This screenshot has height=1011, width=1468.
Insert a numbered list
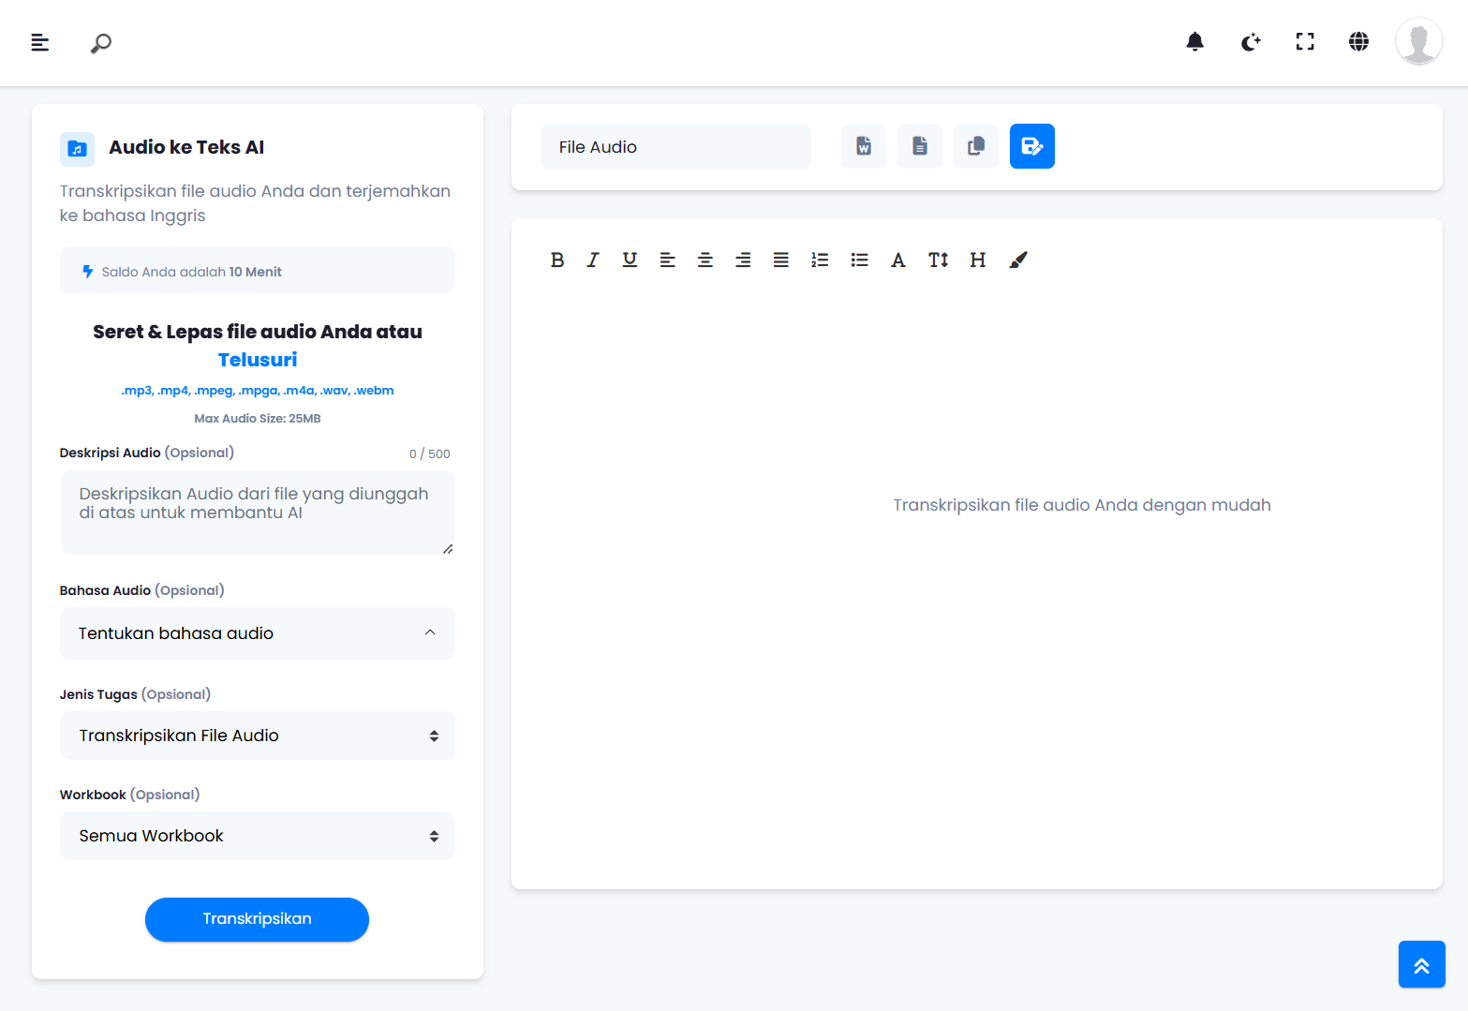(x=820, y=260)
